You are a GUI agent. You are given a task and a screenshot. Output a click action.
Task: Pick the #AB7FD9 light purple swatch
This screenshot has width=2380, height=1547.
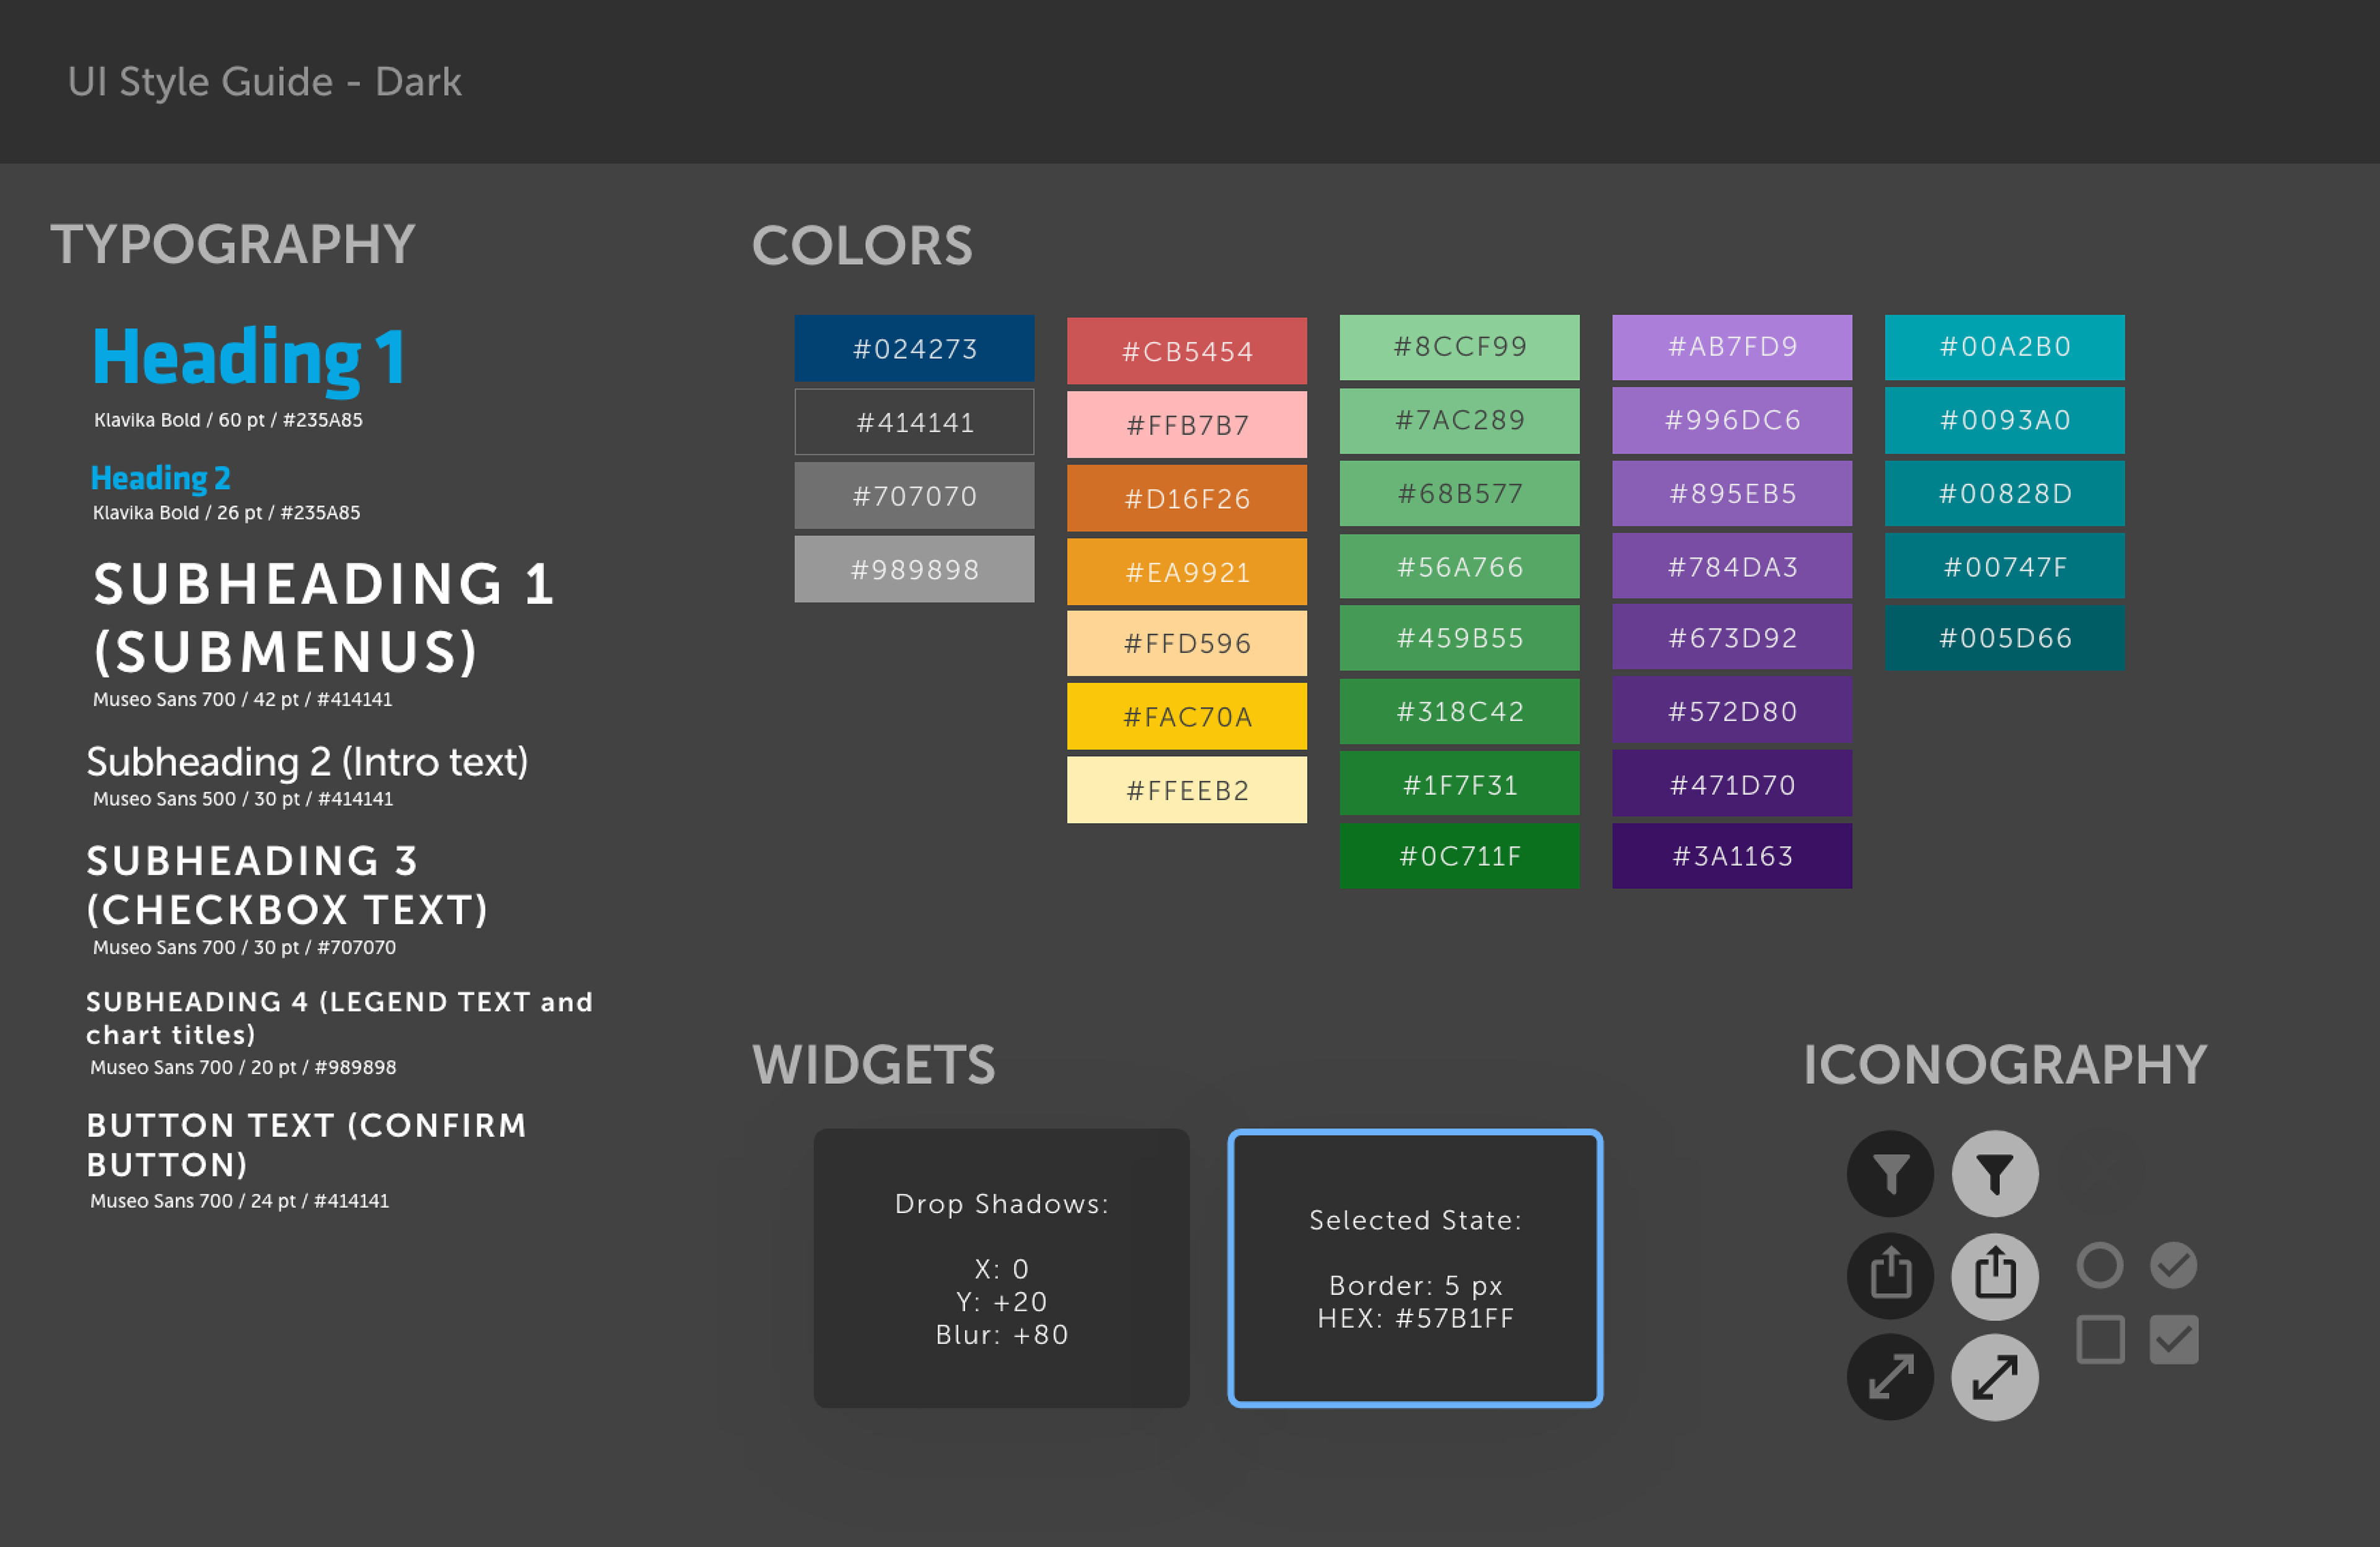[1732, 347]
